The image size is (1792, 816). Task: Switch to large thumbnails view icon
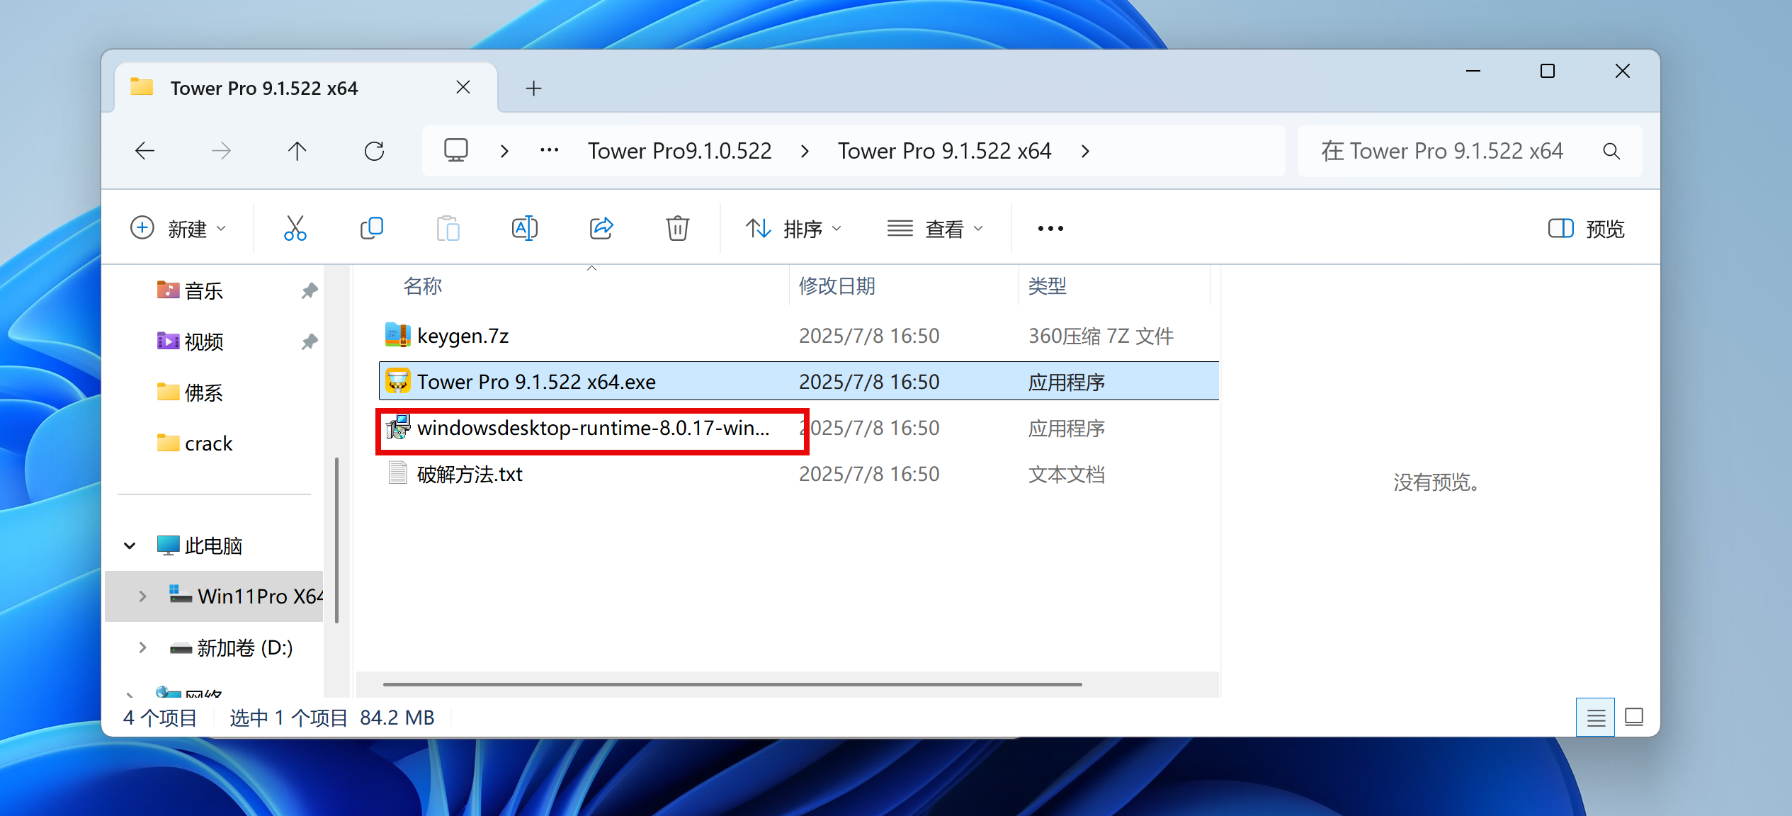1634,718
